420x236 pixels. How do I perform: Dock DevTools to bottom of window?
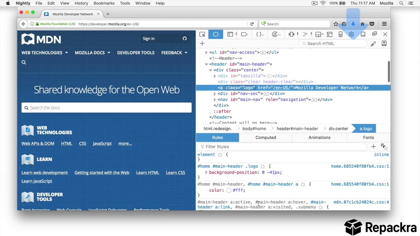coord(363,34)
